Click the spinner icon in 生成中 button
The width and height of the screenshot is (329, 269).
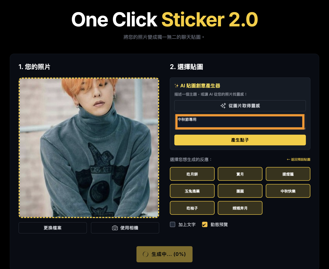pyautogui.click(x=145, y=254)
